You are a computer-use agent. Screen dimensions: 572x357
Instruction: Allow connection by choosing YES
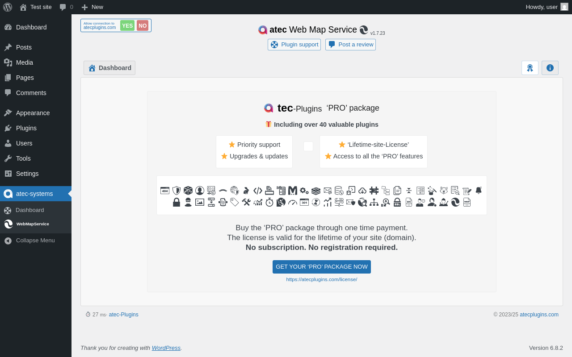(x=127, y=25)
